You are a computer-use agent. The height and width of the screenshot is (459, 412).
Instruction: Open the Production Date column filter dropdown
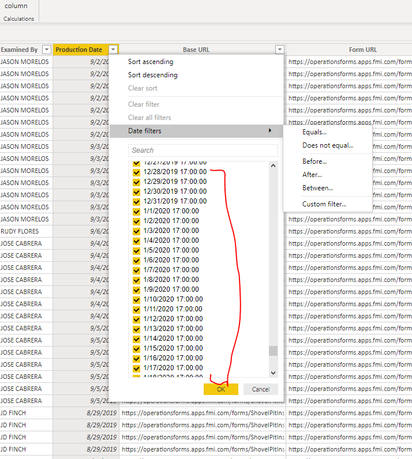click(113, 50)
